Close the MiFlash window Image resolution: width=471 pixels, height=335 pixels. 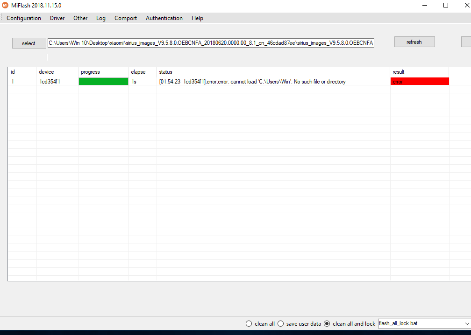tap(467, 6)
